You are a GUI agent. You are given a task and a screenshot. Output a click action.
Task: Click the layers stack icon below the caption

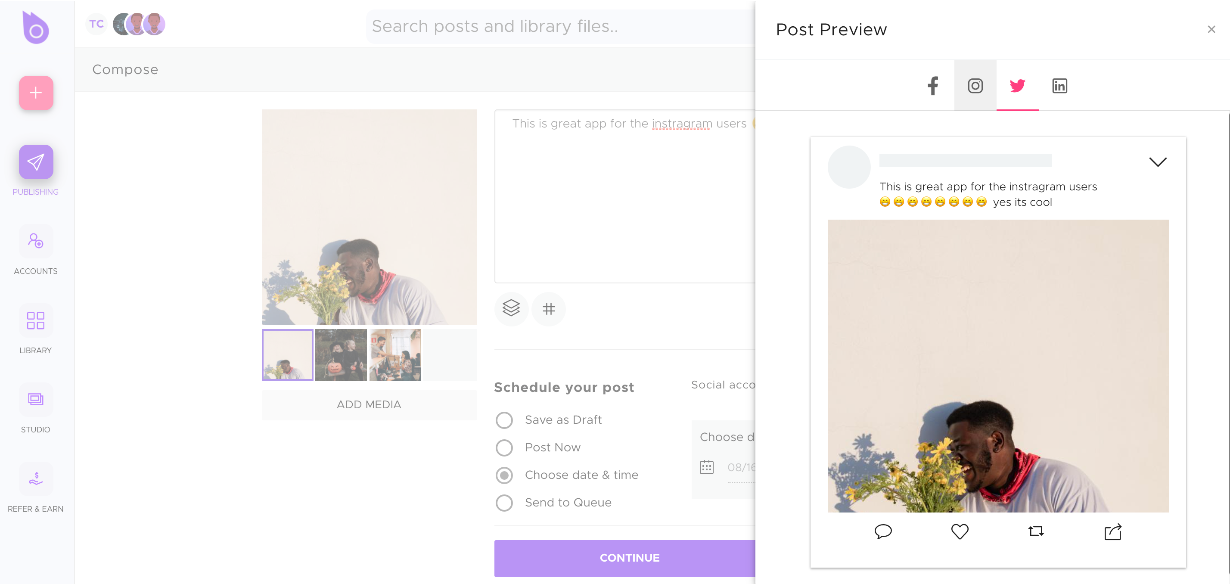point(511,309)
